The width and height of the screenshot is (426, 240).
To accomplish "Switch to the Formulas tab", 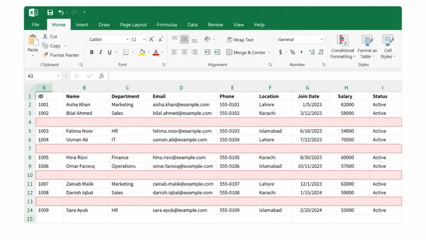I will point(167,25).
